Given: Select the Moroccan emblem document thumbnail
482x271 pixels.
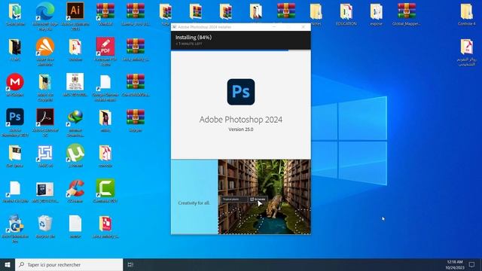Looking at the screenshot, I should (x=75, y=82).
